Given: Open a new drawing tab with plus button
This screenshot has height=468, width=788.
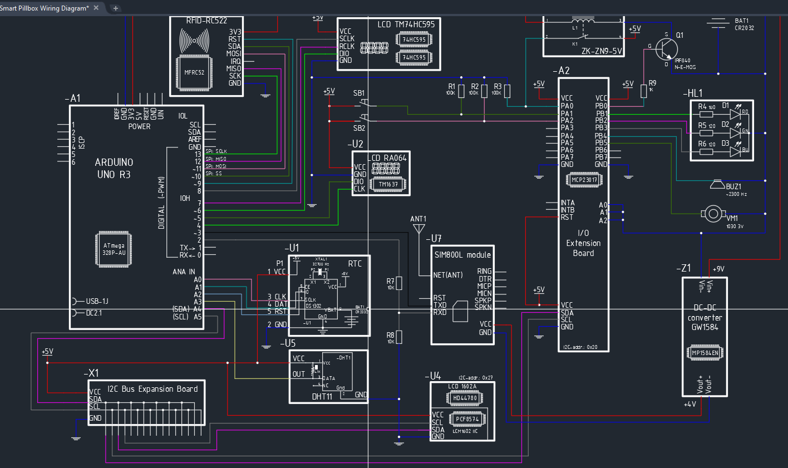Looking at the screenshot, I should point(116,8).
